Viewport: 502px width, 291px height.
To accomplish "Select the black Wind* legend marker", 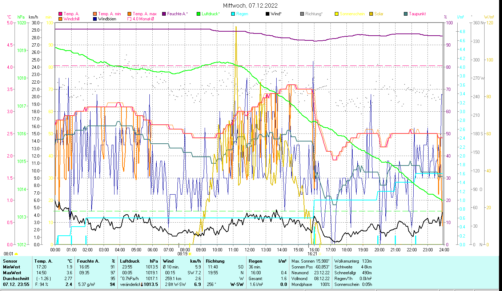I will (268, 14).
